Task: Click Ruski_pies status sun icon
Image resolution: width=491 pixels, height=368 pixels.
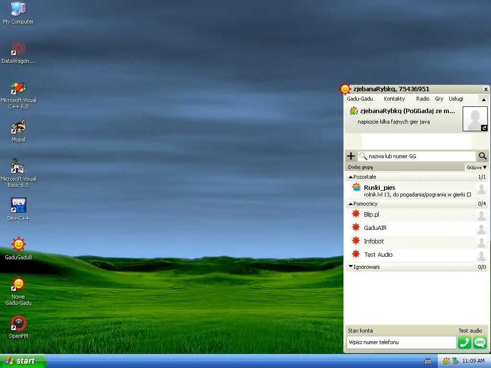Action: coord(356,187)
